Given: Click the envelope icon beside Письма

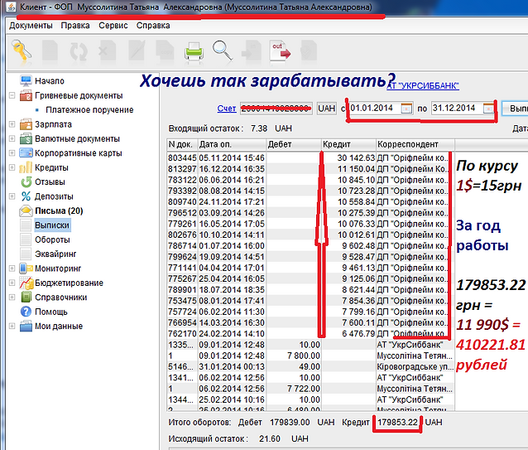Looking at the screenshot, I should point(26,211).
